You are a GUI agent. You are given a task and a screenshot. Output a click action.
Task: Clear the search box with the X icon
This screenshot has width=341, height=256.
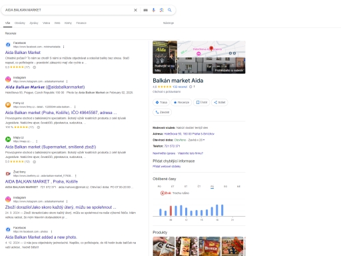[135, 10]
